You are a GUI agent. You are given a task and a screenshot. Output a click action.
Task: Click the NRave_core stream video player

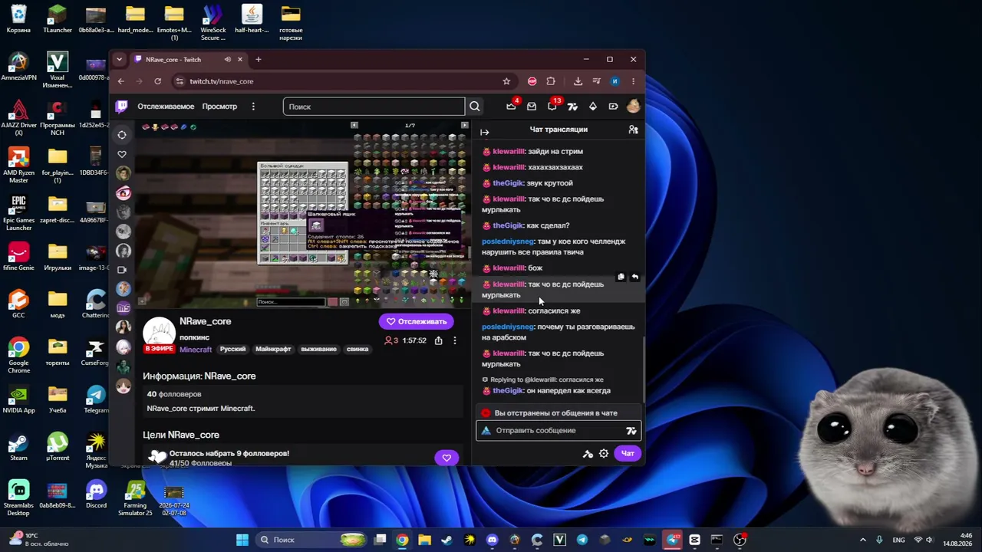pyautogui.click(x=303, y=214)
